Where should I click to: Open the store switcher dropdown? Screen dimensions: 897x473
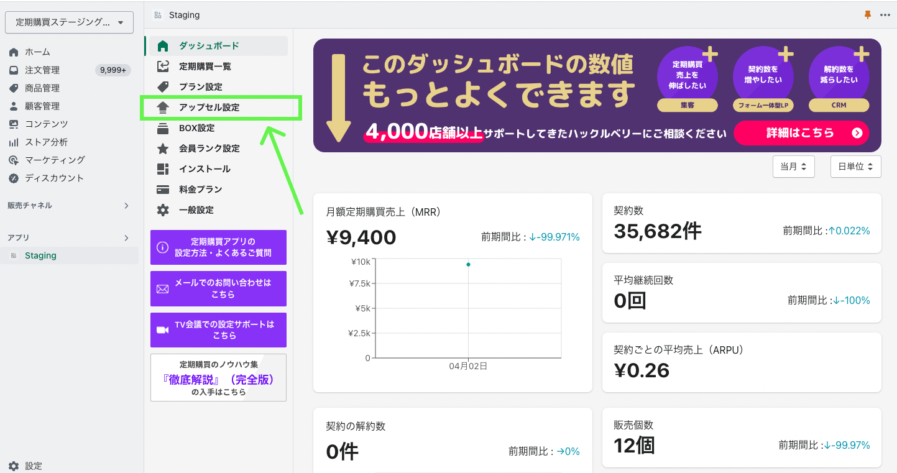pos(69,22)
